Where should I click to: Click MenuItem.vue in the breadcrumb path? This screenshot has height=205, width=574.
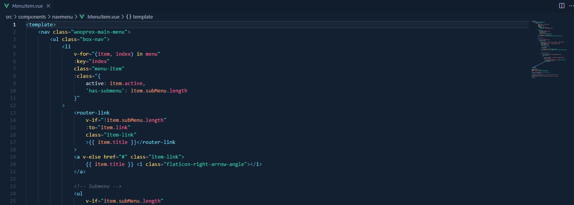103,17
